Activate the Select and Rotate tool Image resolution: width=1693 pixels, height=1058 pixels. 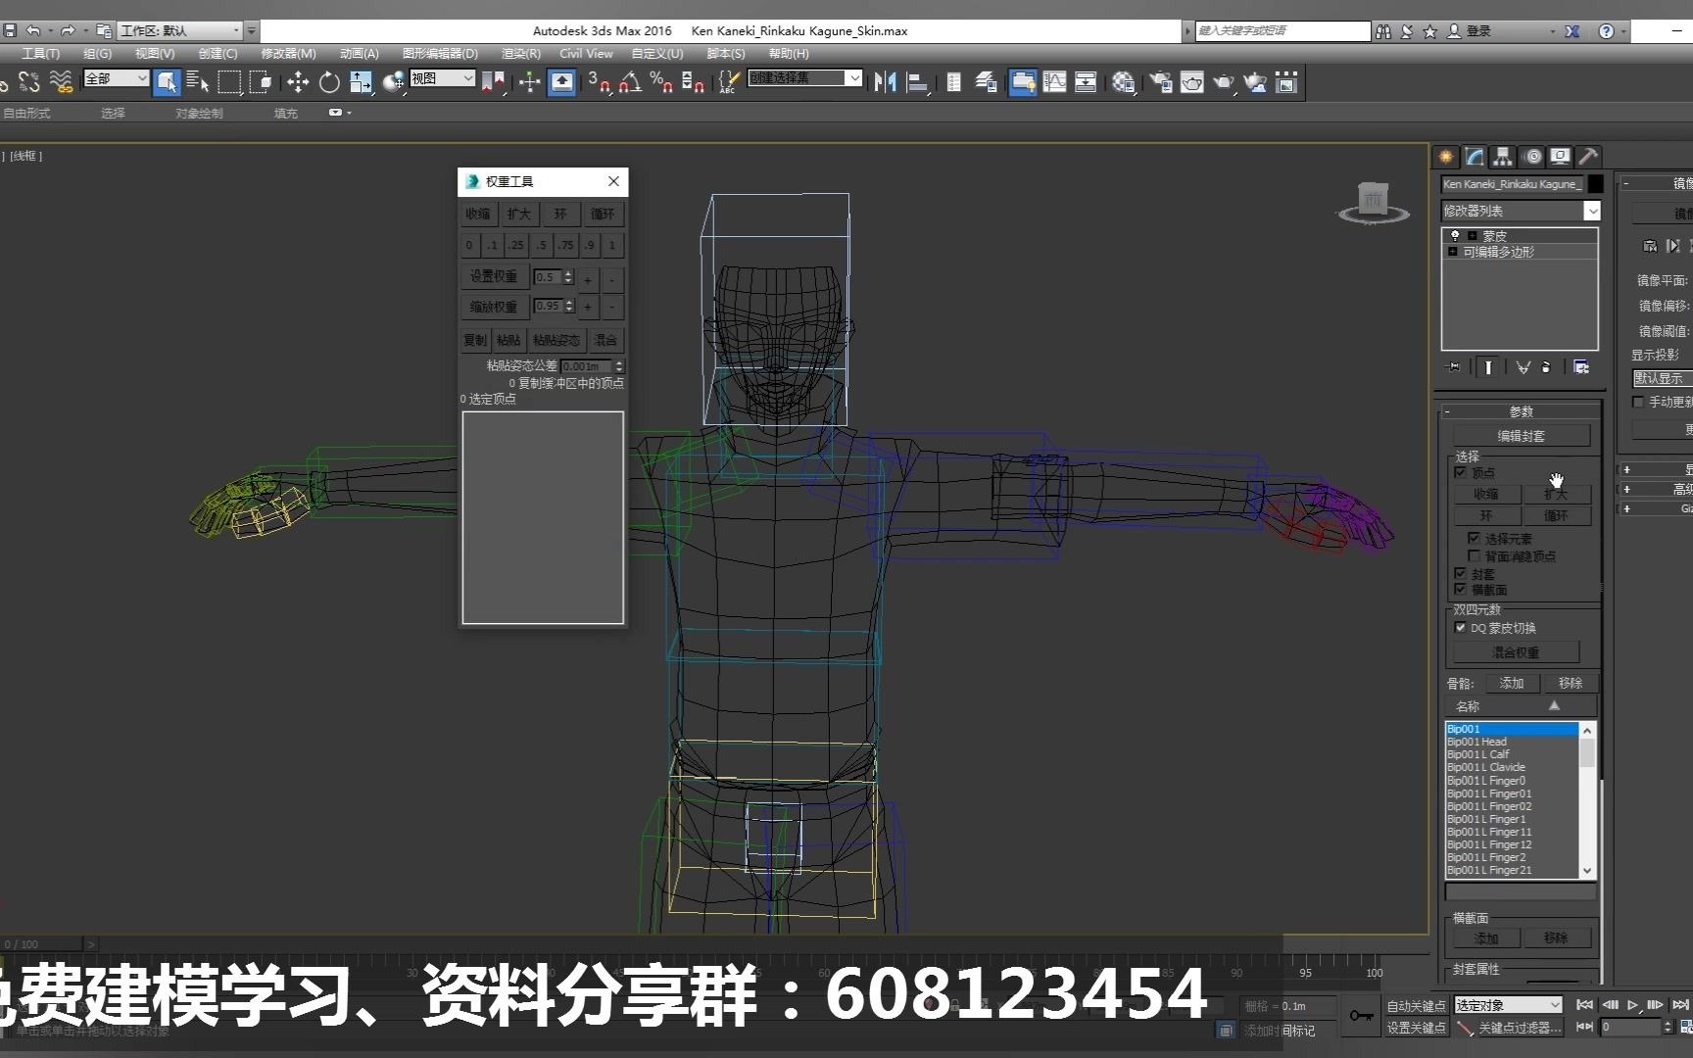point(329,82)
